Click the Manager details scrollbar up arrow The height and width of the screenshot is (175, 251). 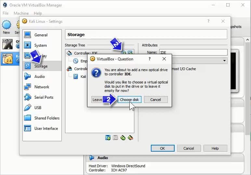tap(248, 40)
